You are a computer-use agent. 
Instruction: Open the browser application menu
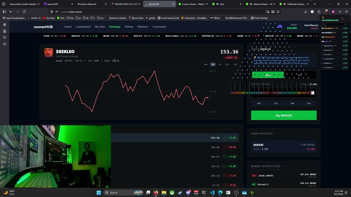[347, 12]
